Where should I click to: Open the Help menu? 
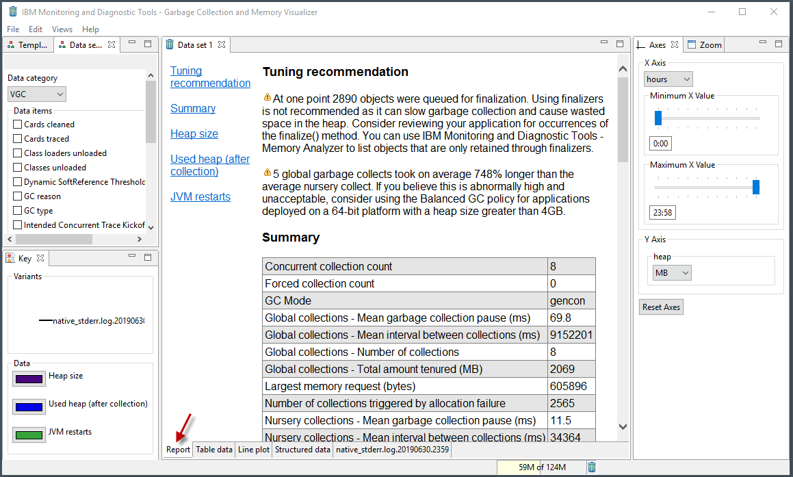(90, 29)
